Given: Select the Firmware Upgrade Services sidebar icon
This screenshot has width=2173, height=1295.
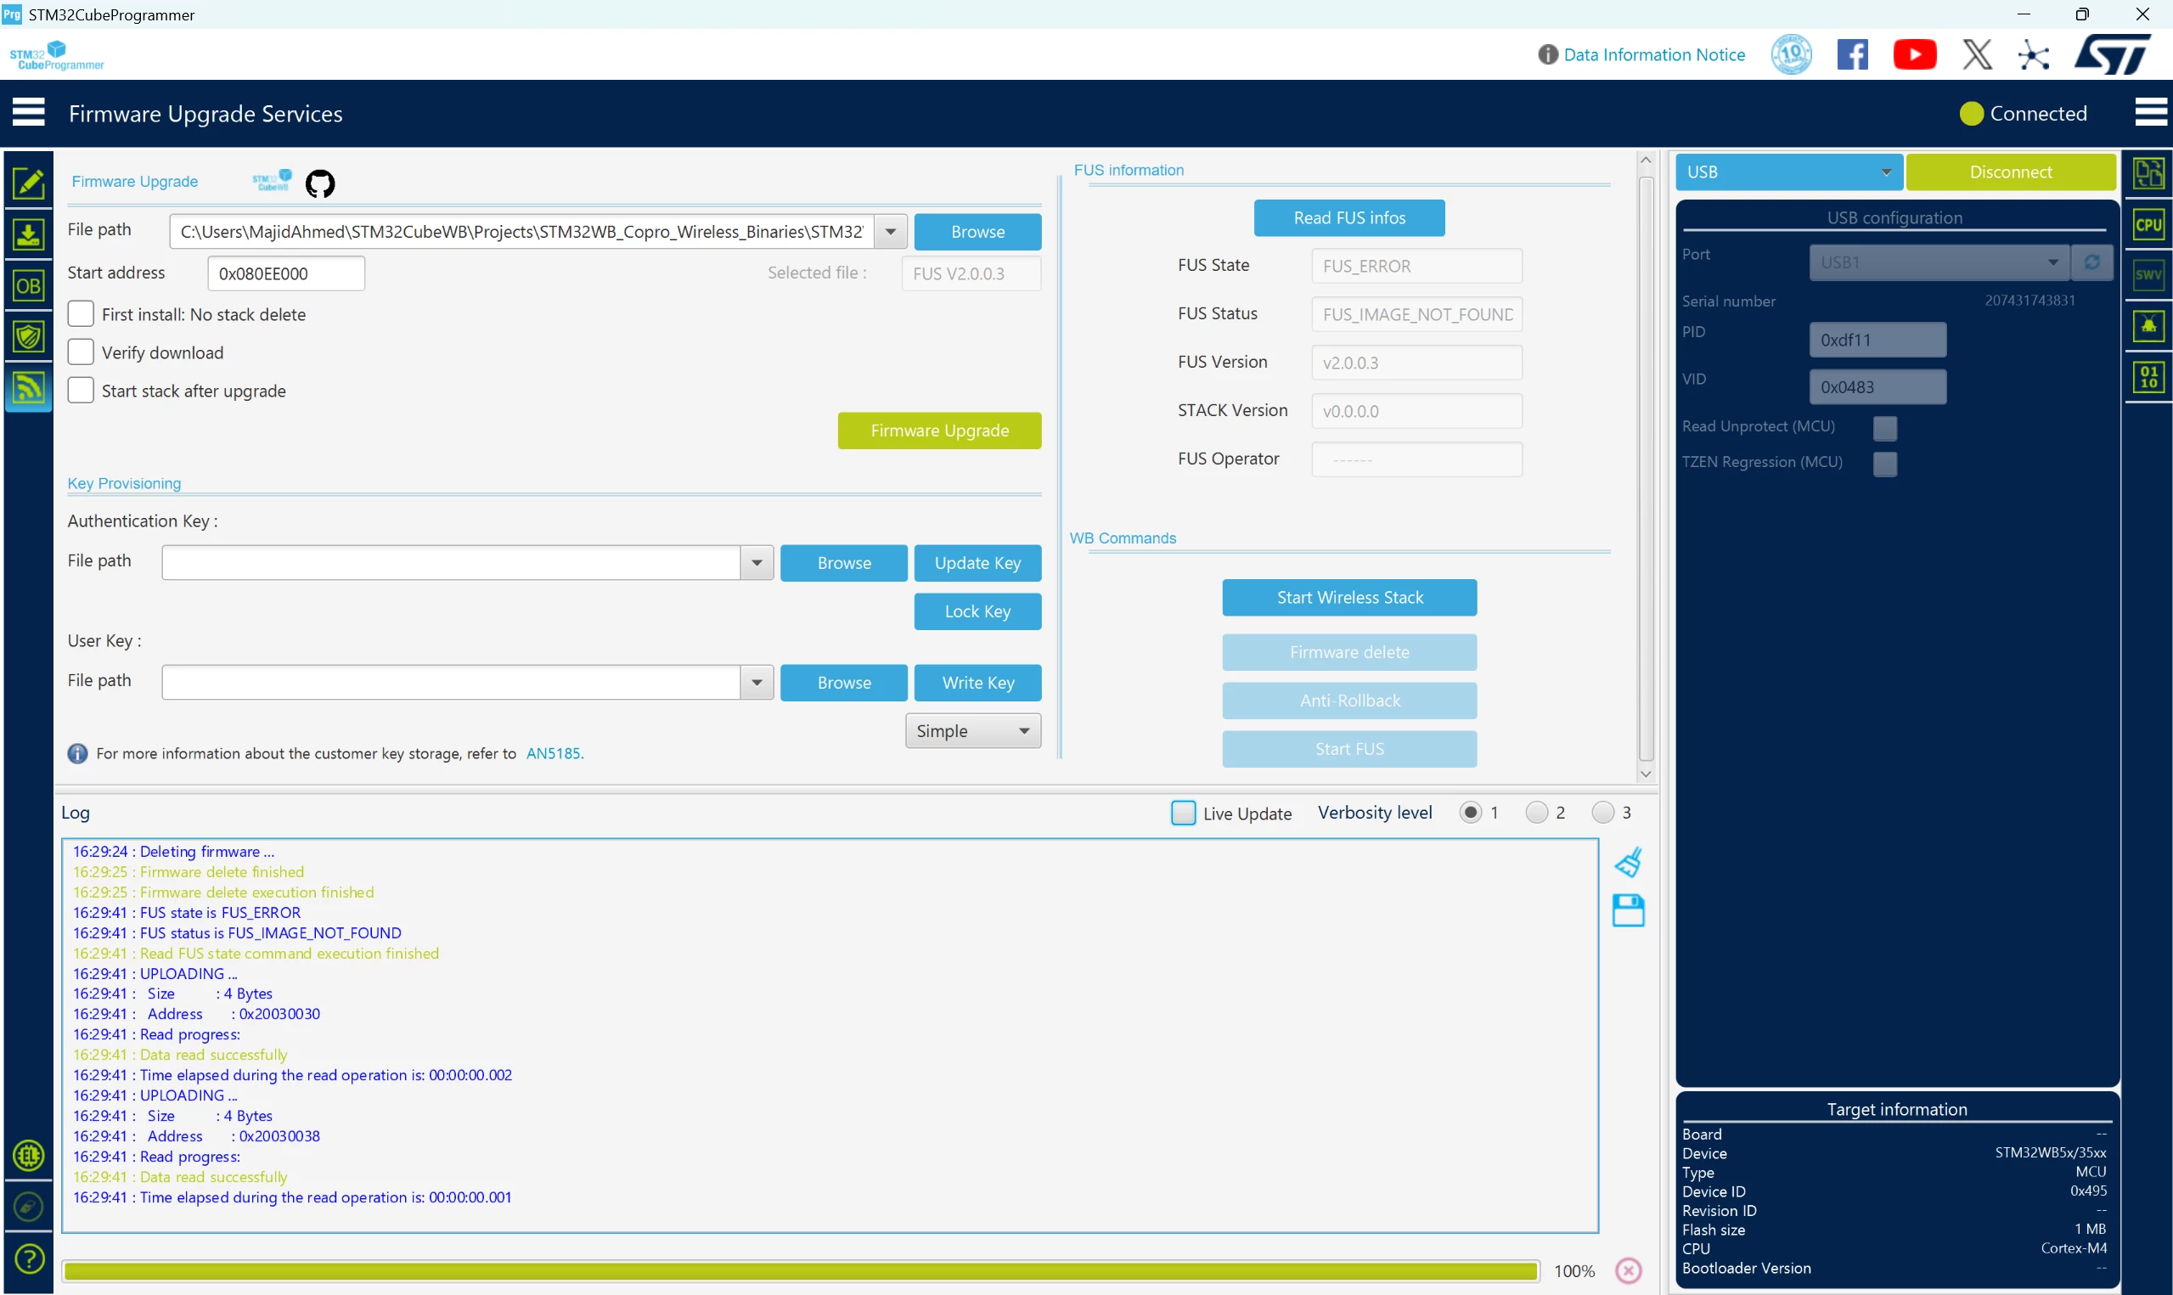Looking at the screenshot, I should pyautogui.click(x=29, y=387).
